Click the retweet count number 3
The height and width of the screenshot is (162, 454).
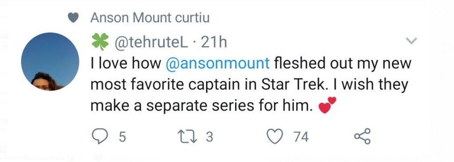coord(209,137)
